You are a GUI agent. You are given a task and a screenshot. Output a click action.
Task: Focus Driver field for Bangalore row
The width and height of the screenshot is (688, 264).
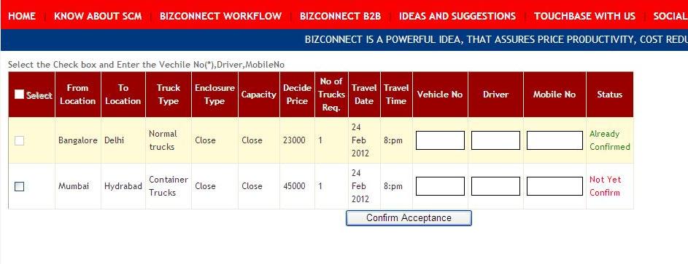point(495,140)
